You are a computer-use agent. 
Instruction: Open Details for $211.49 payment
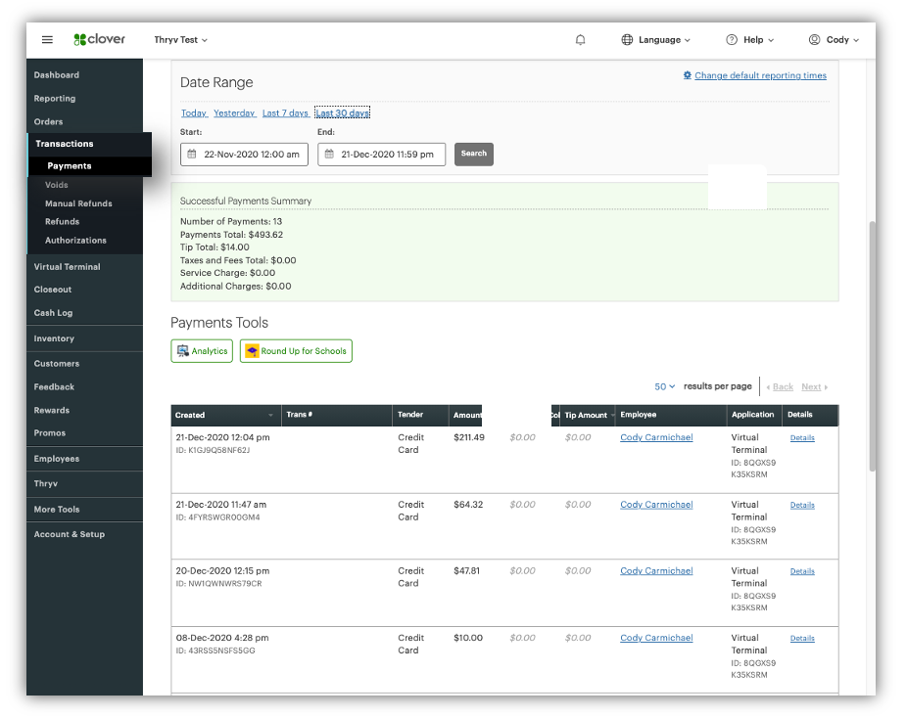point(802,438)
